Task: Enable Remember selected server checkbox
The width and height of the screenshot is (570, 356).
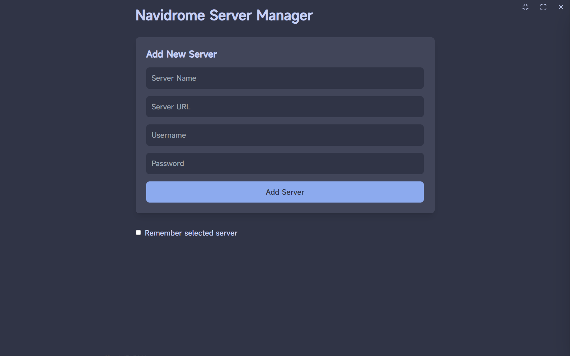Action: pyautogui.click(x=138, y=233)
